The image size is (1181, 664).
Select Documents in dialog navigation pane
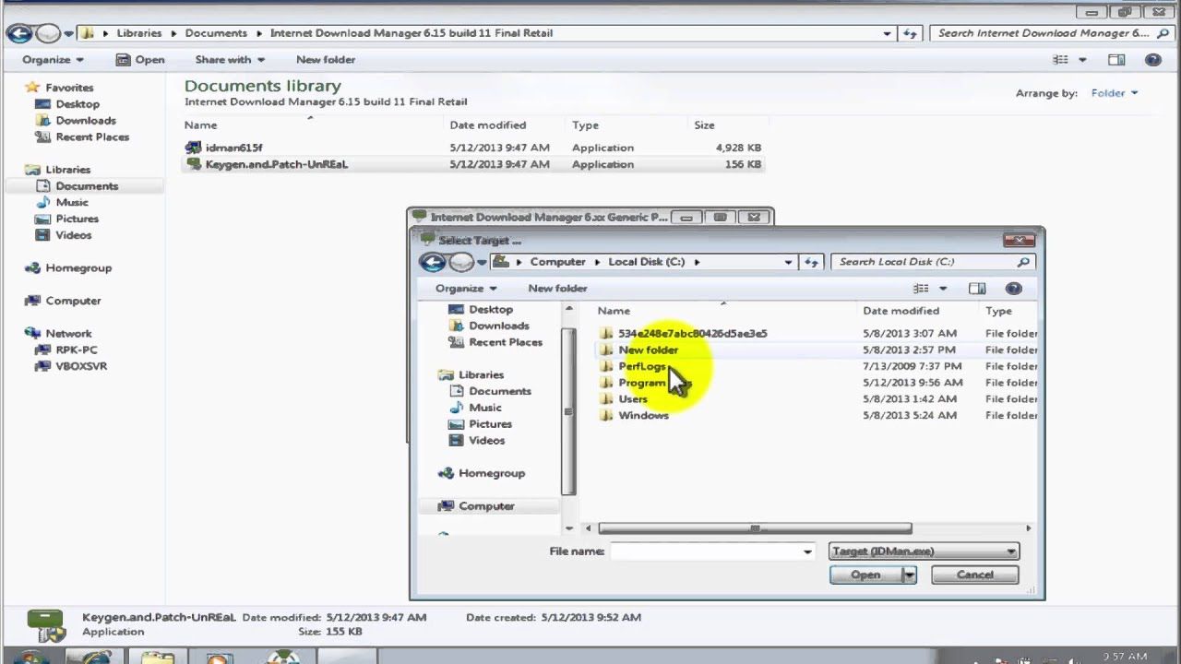pos(499,391)
